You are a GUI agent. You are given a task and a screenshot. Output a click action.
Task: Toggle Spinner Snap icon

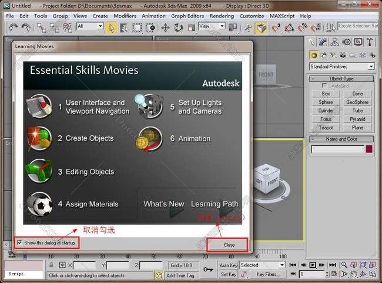[x=316, y=28]
